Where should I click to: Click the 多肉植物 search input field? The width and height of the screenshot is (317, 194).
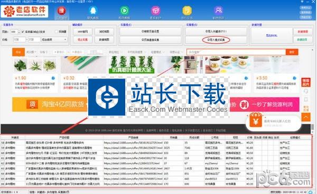click(x=236, y=52)
